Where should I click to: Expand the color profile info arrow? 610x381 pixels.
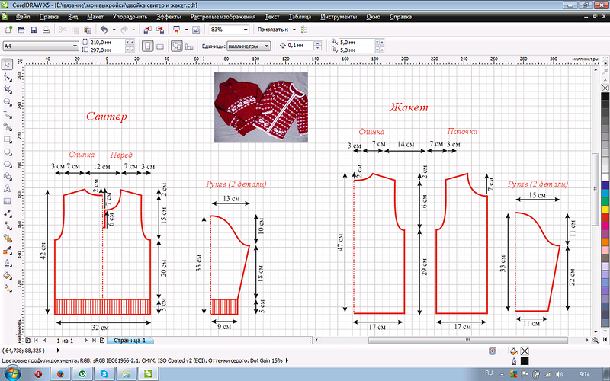[x=287, y=360]
